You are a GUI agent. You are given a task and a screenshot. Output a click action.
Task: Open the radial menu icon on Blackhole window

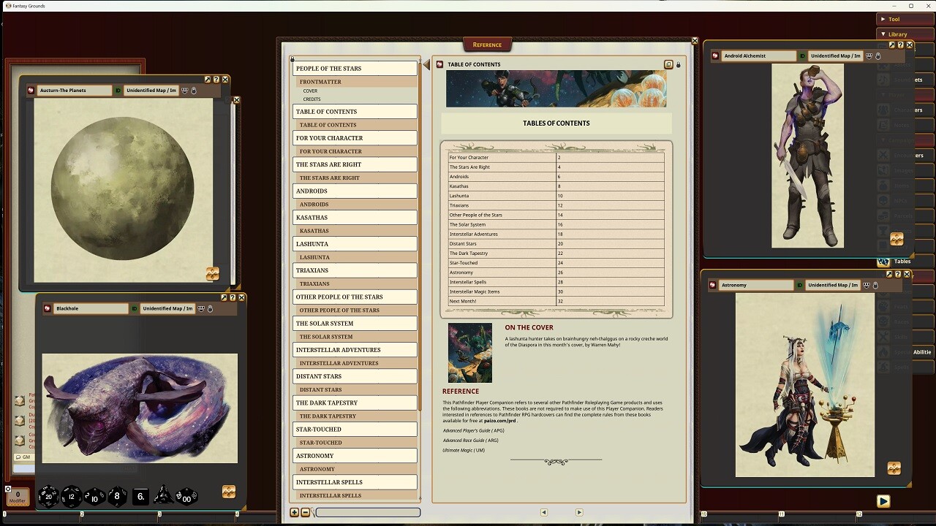pos(229,492)
